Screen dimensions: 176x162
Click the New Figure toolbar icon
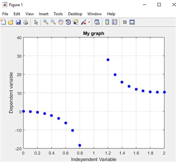tap(3, 22)
